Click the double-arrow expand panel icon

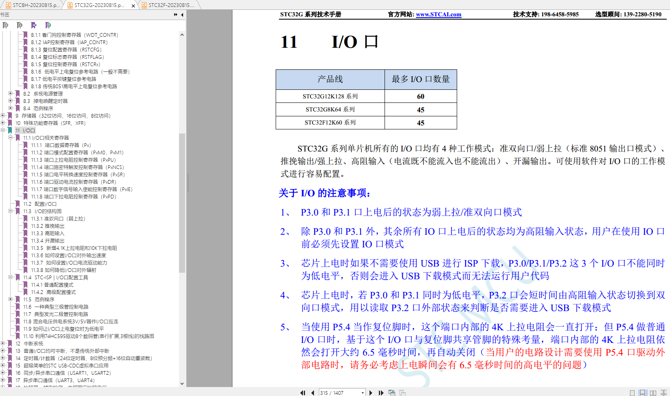[176, 15]
